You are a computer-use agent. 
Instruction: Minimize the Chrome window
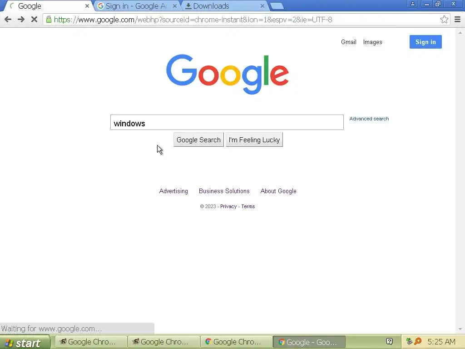click(427, 4)
